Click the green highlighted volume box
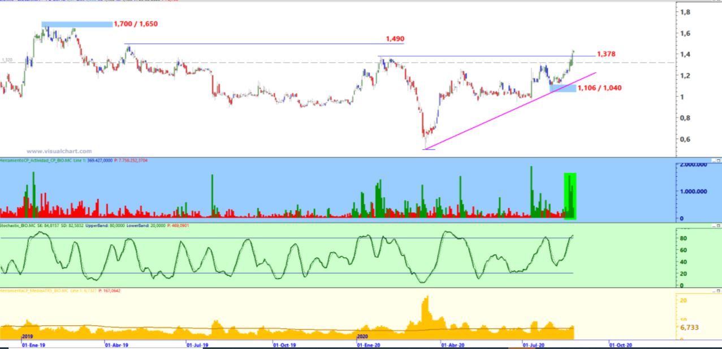 (x=570, y=196)
